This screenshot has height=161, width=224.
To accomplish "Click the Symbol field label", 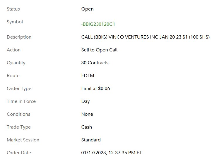I will coord(15,22).
